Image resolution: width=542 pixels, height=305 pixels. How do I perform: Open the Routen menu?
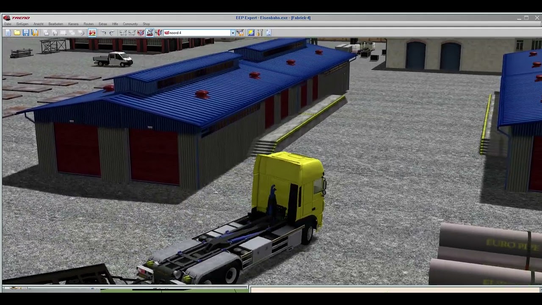point(88,24)
